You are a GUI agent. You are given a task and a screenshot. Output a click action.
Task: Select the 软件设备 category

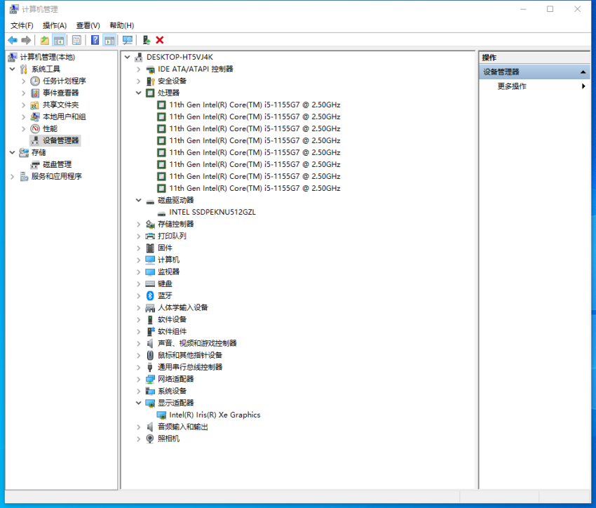[172, 319]
